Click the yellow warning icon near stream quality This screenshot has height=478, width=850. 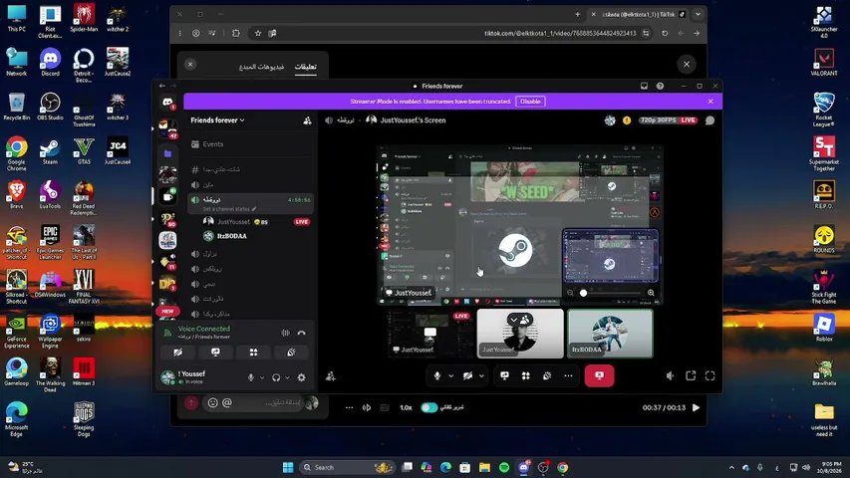coord(627,120)
